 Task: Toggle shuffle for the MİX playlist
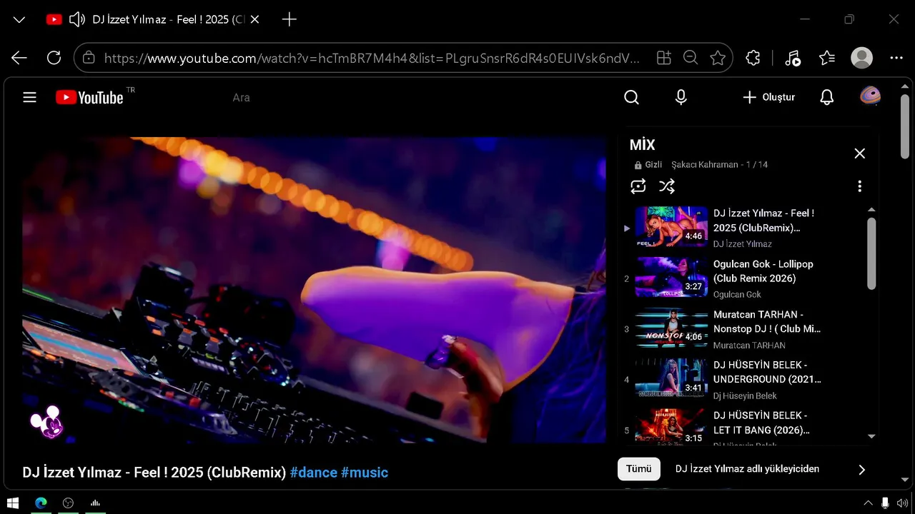tap(667, 186)
